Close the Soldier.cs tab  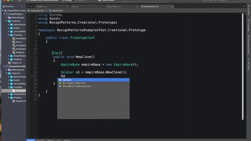(x=67, y=7)
